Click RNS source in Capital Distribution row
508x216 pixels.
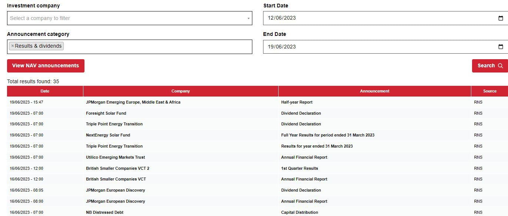tap(478, 212)
